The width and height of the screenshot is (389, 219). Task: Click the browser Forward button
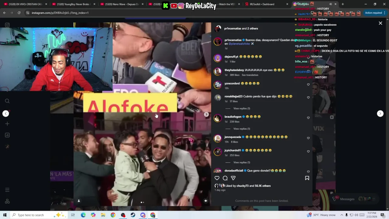pyautogui.click(x=12, y=13)
